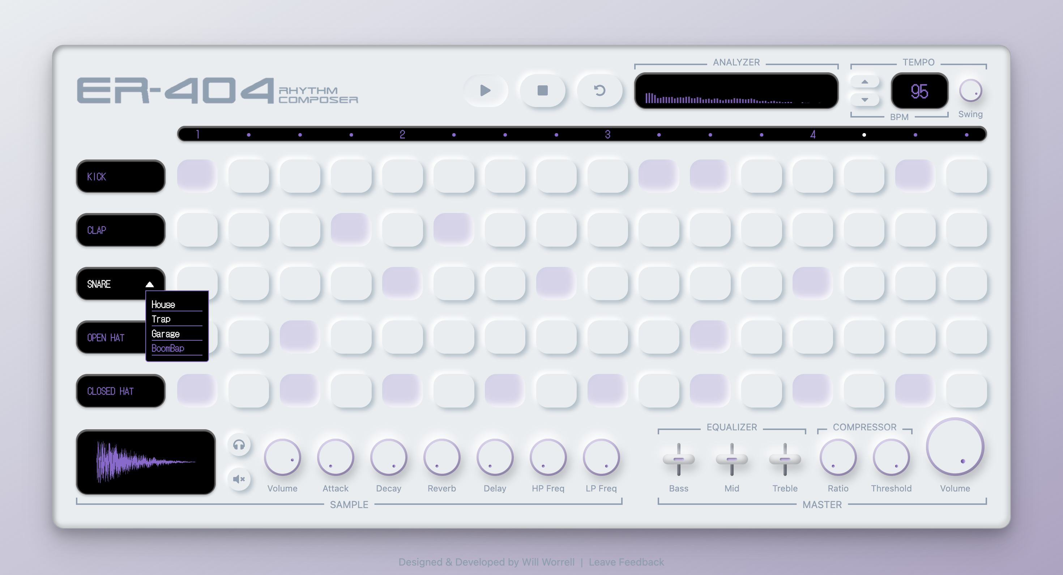Start playback with the play button
Screen dimensions: 1063x575
pos(485,90)
